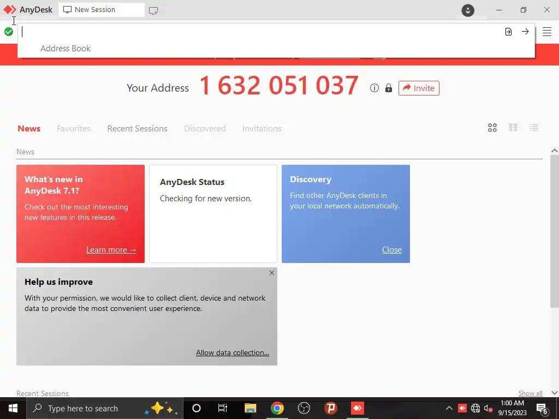
Task: Click Allow data collection link
Action: (x=233, y=352)
